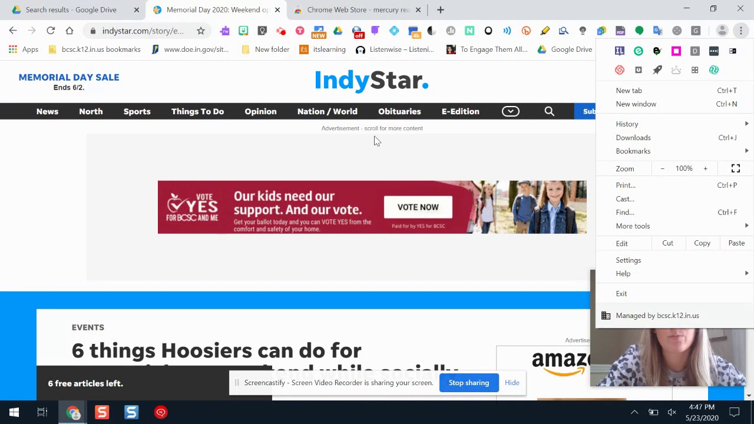
Task: Click the extension icon with NEW badge
Action: (319, 31)
